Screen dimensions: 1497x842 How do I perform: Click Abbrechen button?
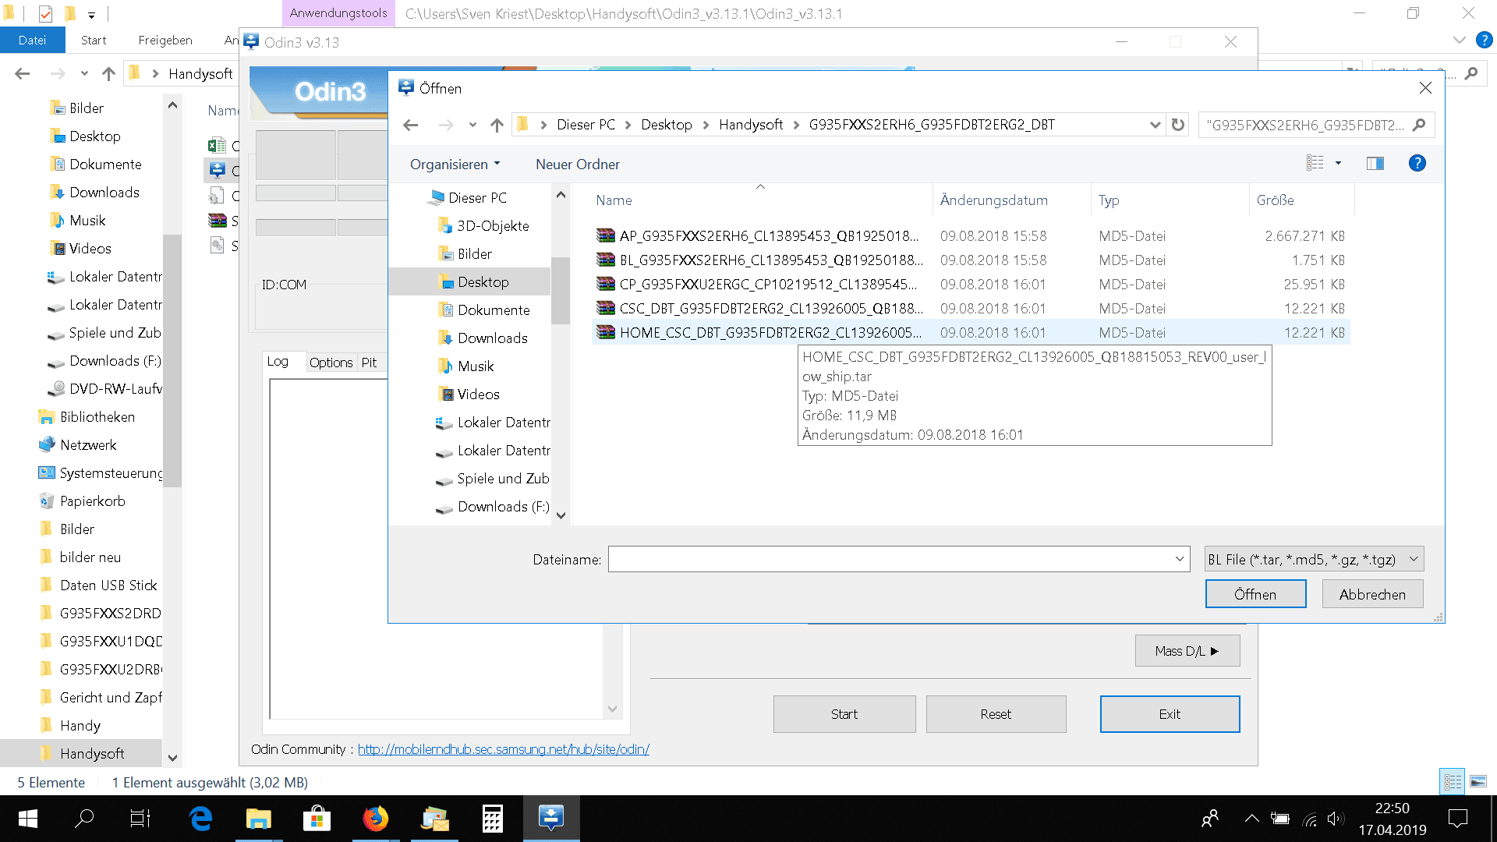[1372, 594]
